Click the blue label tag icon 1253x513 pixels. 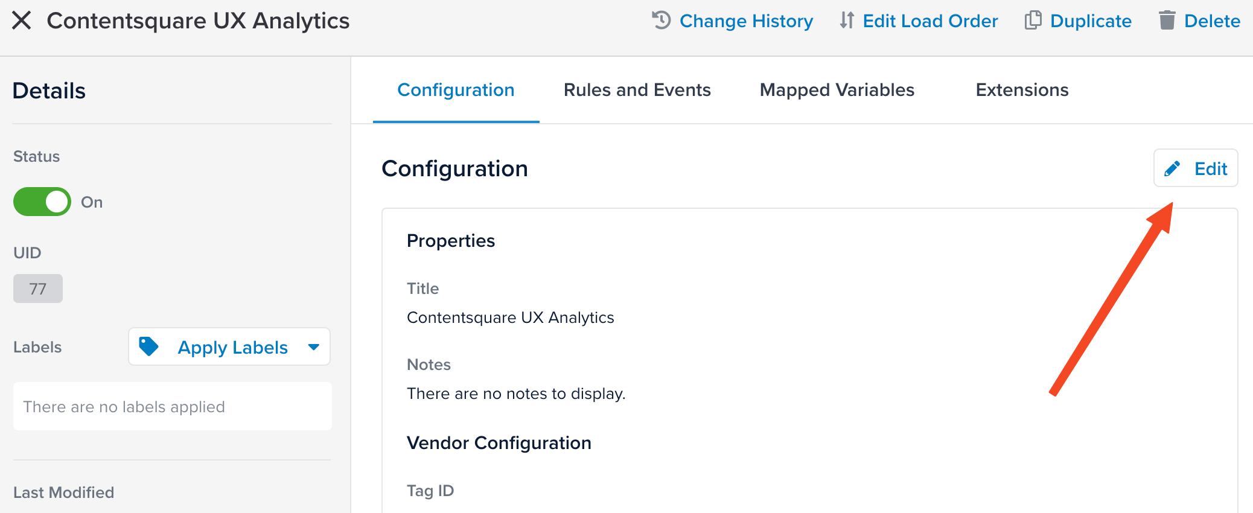(148, 346)
